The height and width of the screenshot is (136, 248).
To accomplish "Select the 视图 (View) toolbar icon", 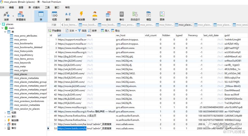I will tap(54, 16).
